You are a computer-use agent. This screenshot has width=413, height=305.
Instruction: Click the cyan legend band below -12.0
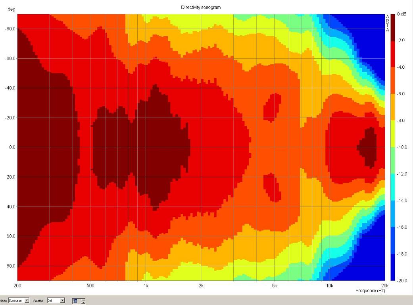coord(393,187)
